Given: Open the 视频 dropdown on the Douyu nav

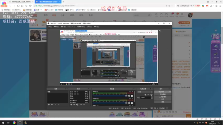Looking at the screenshot, I should coord(72,15).
